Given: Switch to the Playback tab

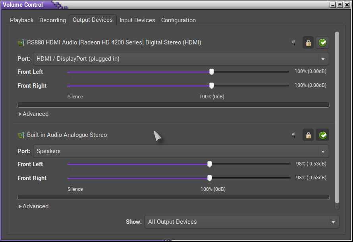Looking at the screenshot, I should [22, 20].
